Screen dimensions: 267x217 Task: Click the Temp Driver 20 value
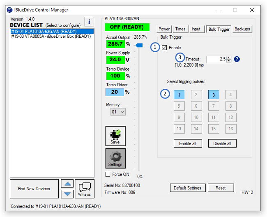coord(115,92)
